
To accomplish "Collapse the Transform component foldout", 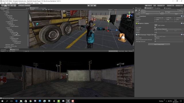I will (x=135, y=16).
